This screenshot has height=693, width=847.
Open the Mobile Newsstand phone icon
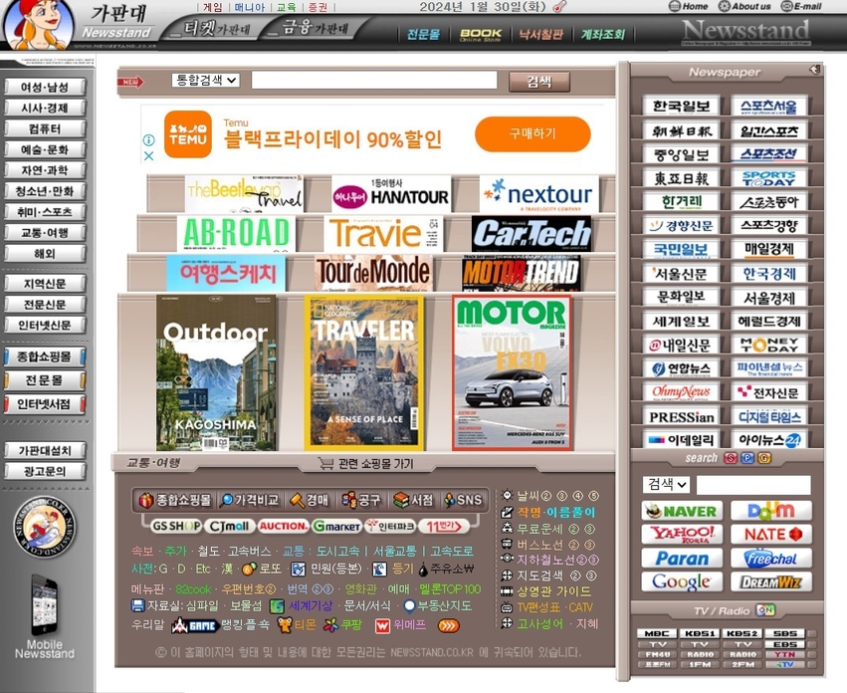click(45, 605)
